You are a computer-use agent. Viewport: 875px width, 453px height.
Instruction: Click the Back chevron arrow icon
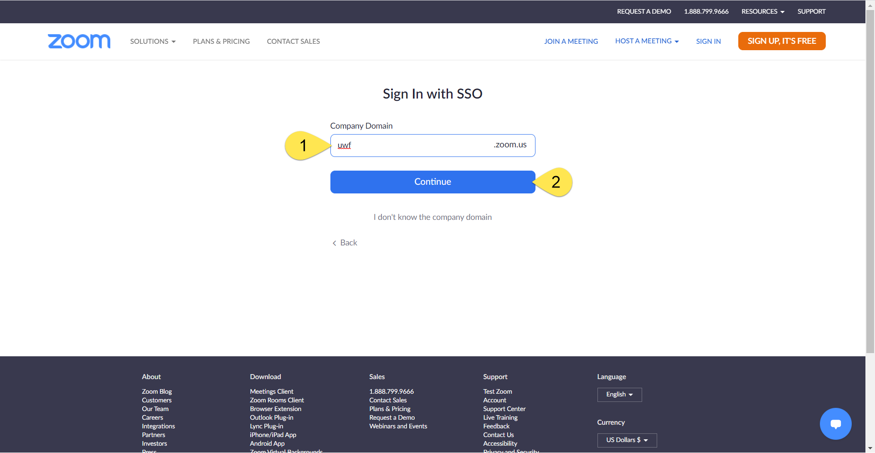334,243
